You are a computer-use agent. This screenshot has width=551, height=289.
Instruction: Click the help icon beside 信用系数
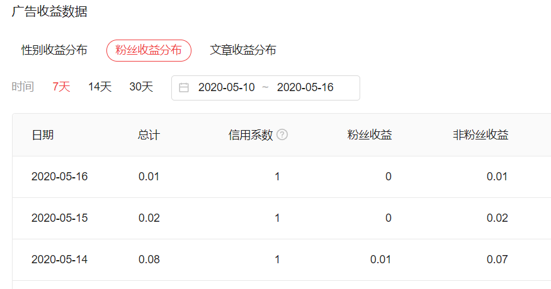pyautogui.click(x=282, y=134)
